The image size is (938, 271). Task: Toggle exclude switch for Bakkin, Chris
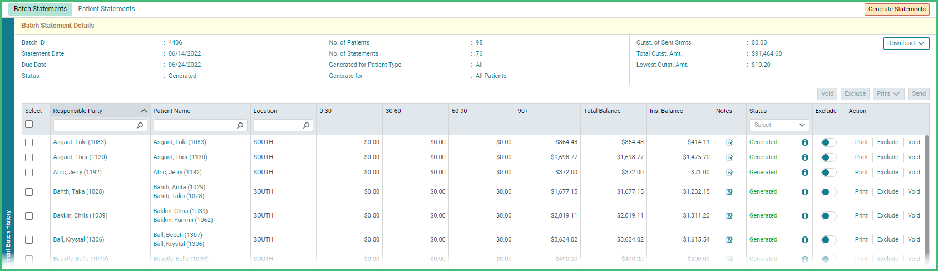[x=829, y=216]
